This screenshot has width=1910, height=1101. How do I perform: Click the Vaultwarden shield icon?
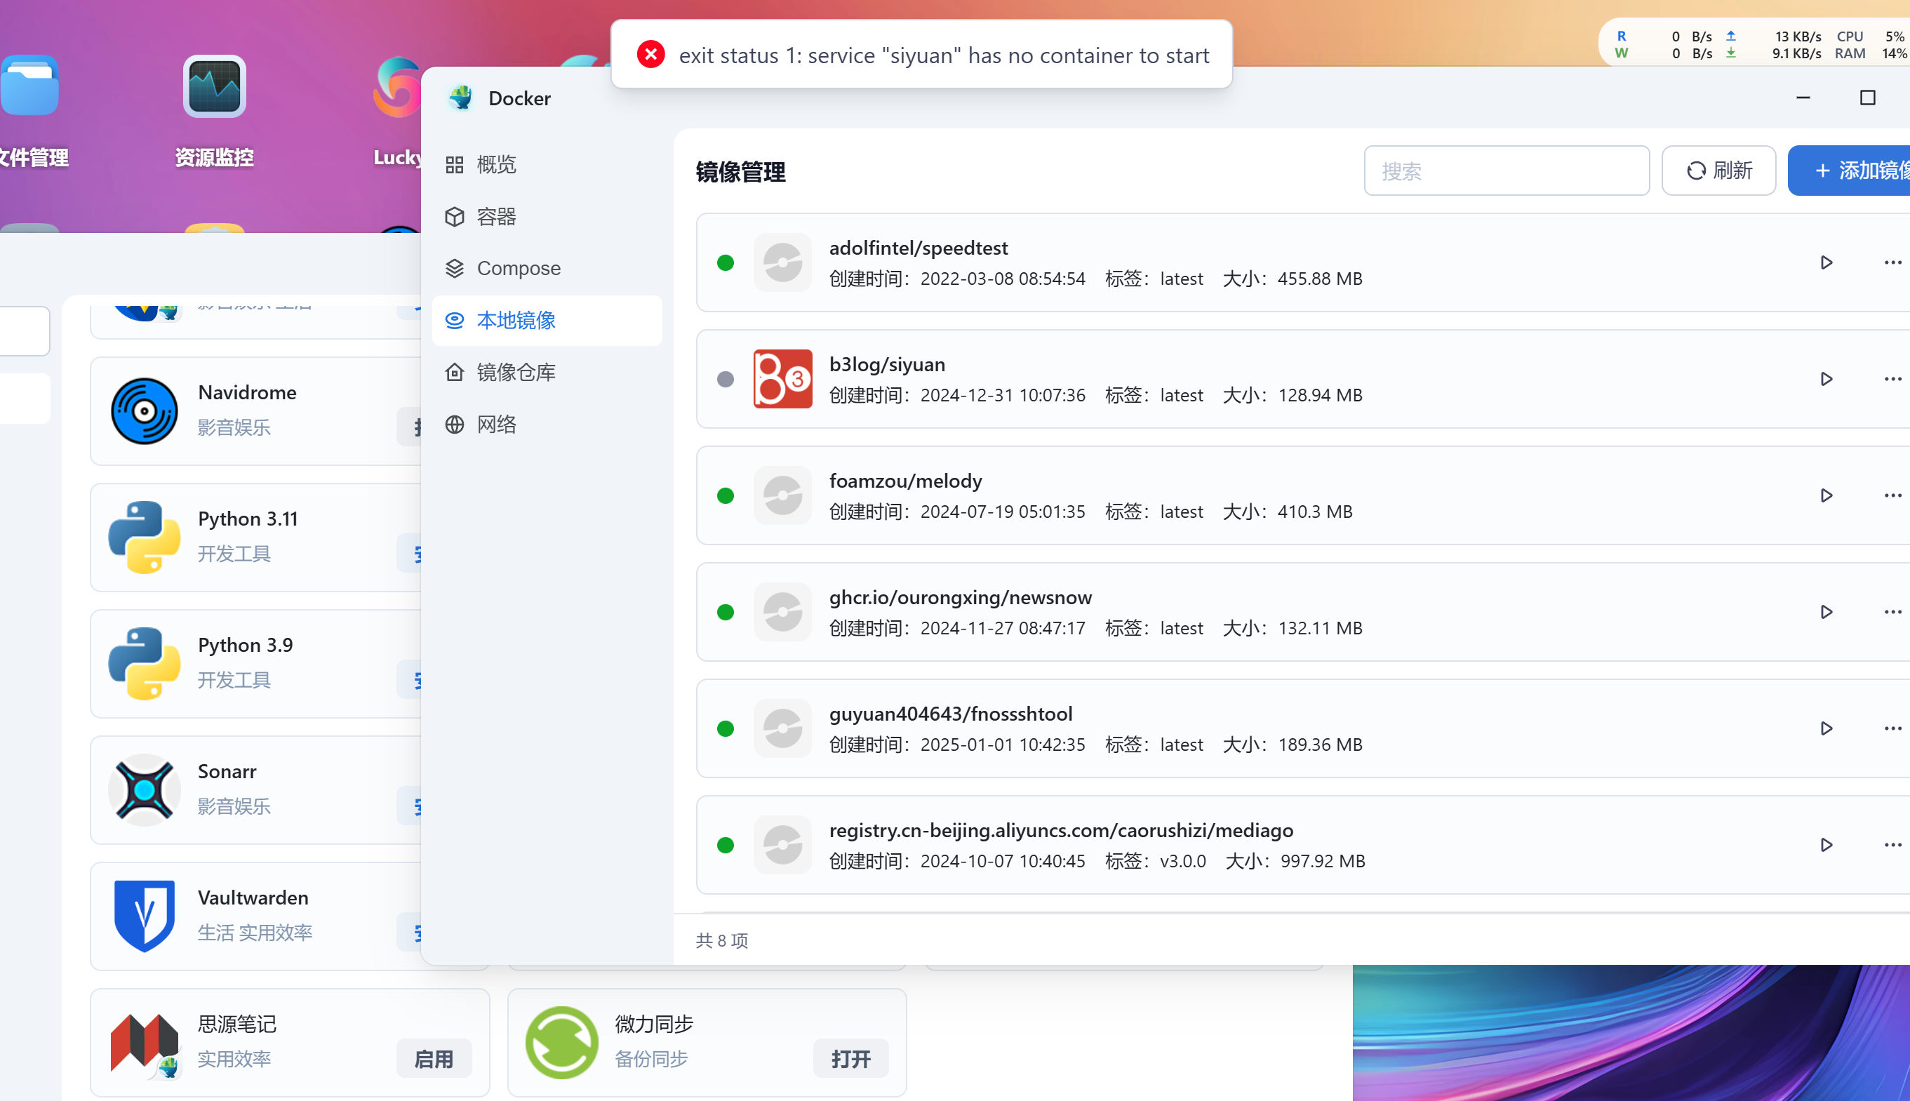click(144, 916)
